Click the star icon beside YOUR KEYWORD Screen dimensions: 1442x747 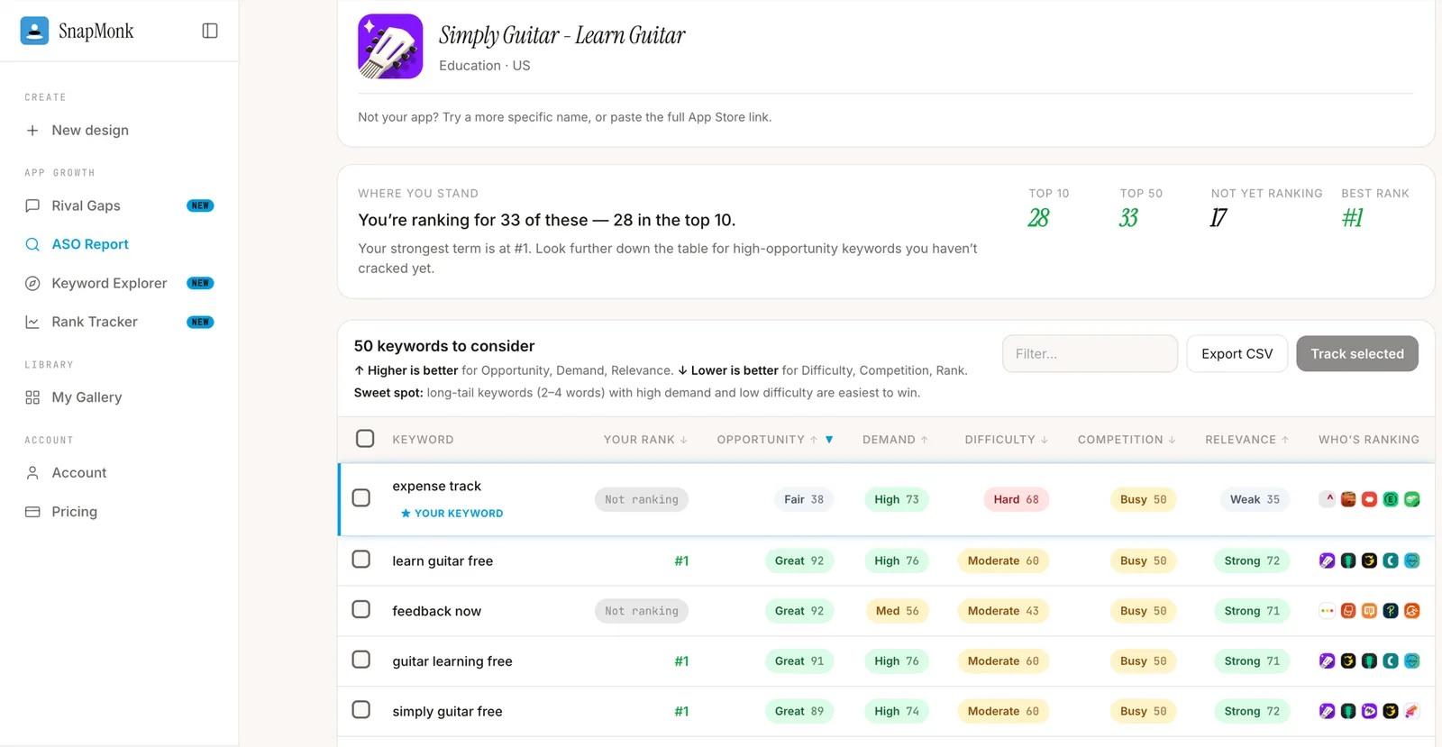click(x=406, y=514)
